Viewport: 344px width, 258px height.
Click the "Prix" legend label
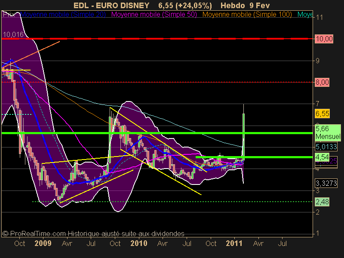(9, 15)
